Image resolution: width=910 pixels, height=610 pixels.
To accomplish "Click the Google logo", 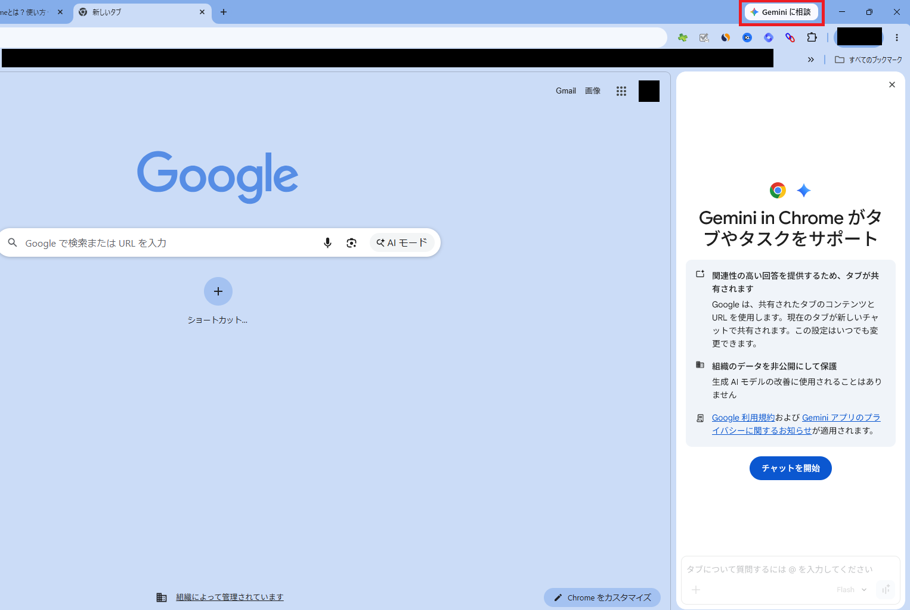I will pos(218,176).
